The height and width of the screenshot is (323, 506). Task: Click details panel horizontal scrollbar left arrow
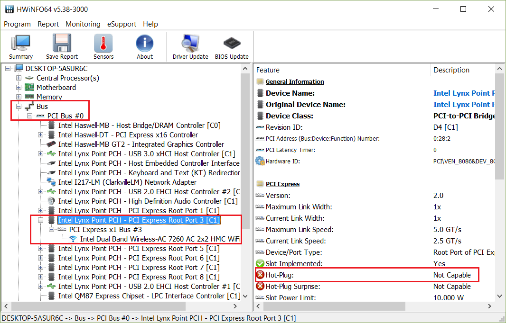point(258,306)
